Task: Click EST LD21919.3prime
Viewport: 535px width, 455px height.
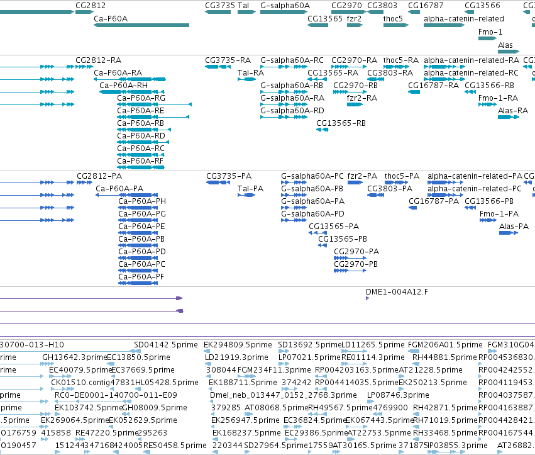Action: tap(236, 357)
